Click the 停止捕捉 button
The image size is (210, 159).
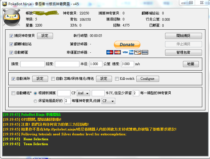pos(183,44)
